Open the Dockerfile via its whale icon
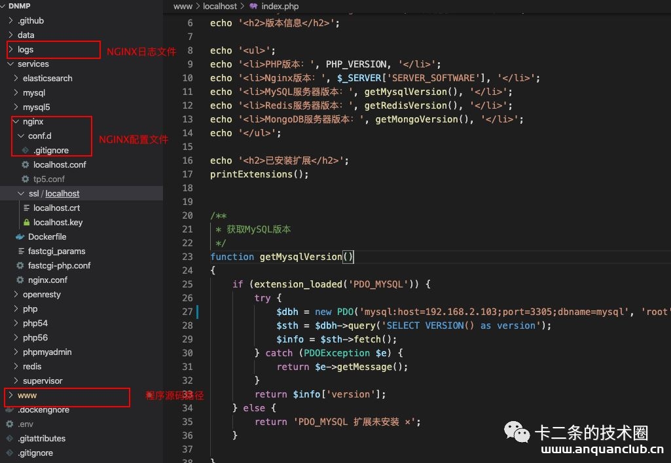 click(20, 236)
